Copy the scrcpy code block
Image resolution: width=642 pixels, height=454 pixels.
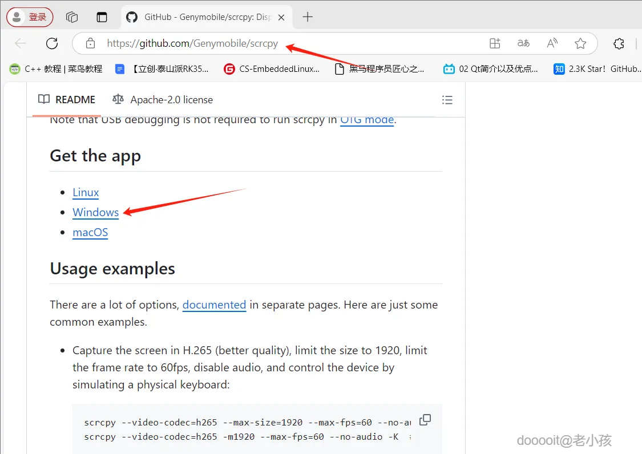pyautogui.click(x=425, y=420)
